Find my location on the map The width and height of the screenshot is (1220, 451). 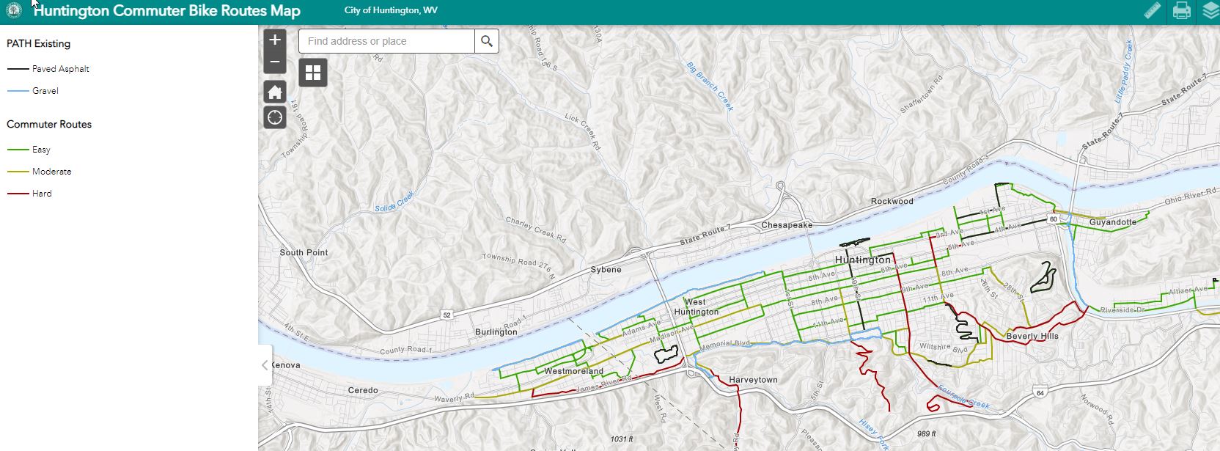[275, 117]
